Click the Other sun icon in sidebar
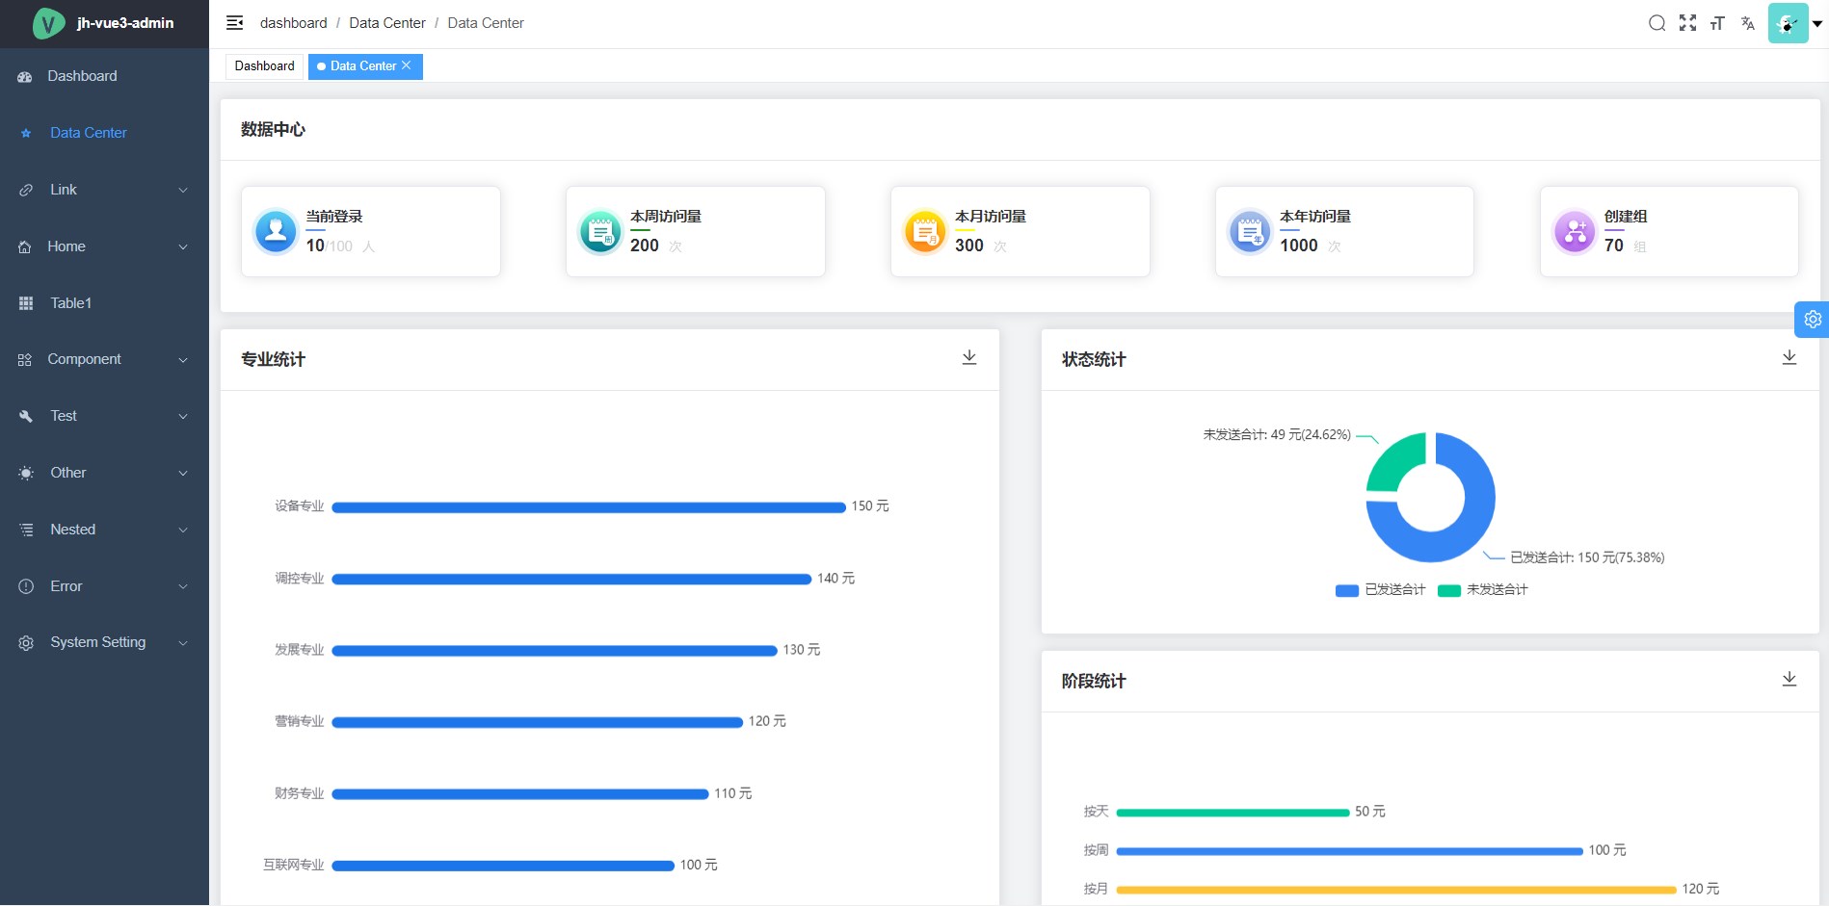1829x906 pixels. [x=26, y=473]
